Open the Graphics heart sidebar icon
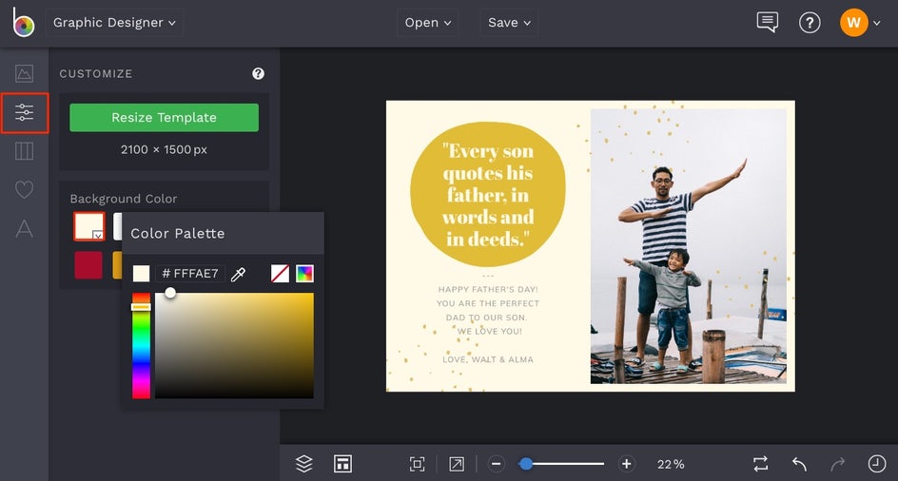Screen dimensions: 898x481 tap(24, 190)
